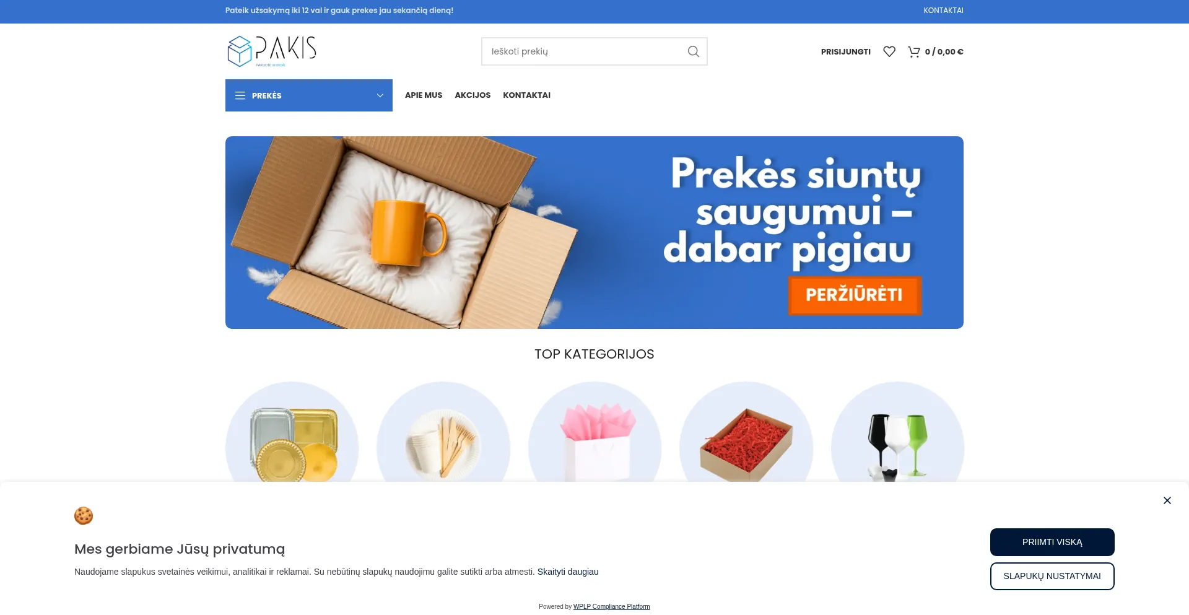Click the Peržiūrėti banner button
This screenshot has height=615, width=1189.
(855, 295)
